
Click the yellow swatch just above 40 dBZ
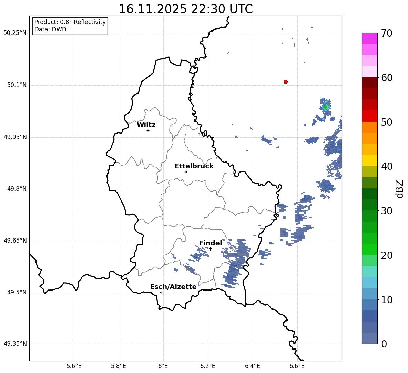pyautogui.click(x=370, y=160)
